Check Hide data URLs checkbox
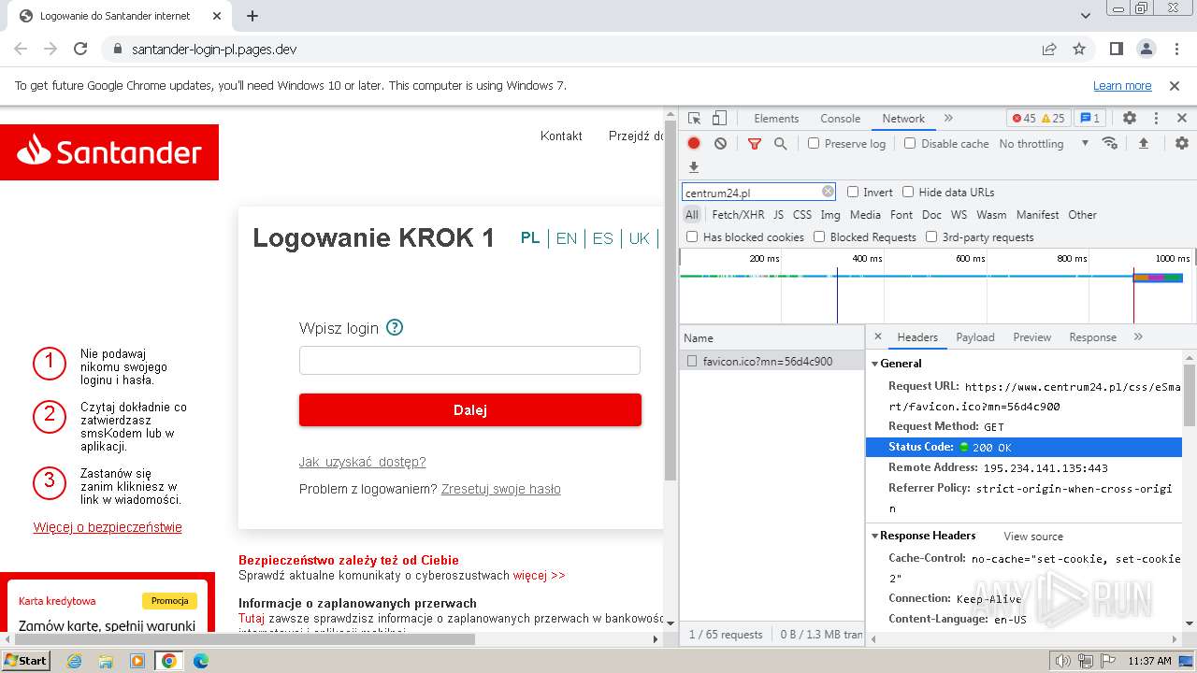1197x673 pixels. [908, 192]
